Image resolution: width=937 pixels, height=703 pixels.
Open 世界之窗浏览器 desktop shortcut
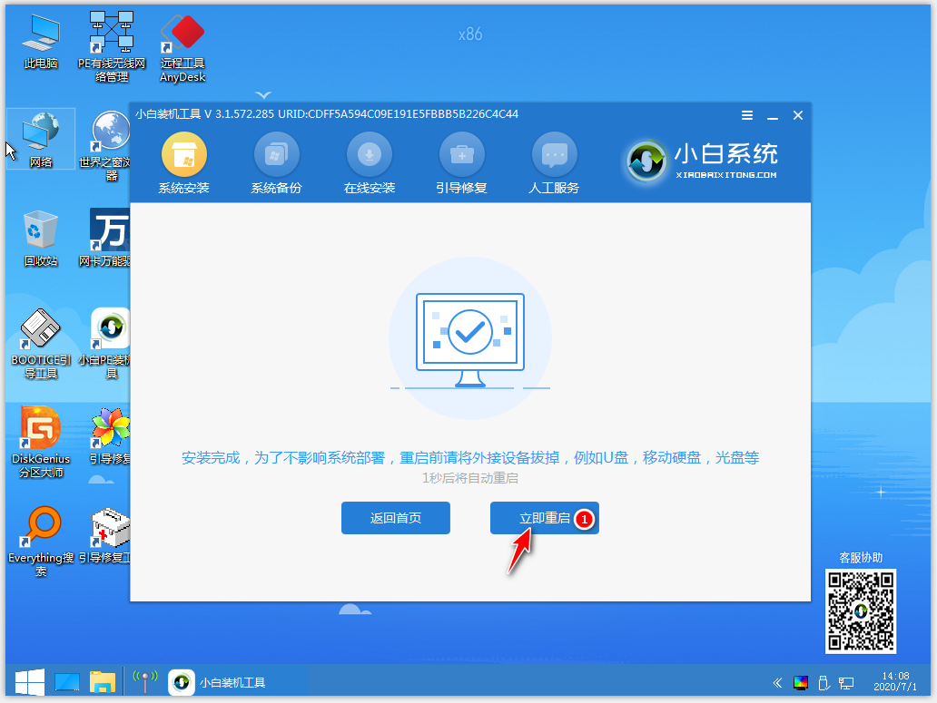pos(108,147)
